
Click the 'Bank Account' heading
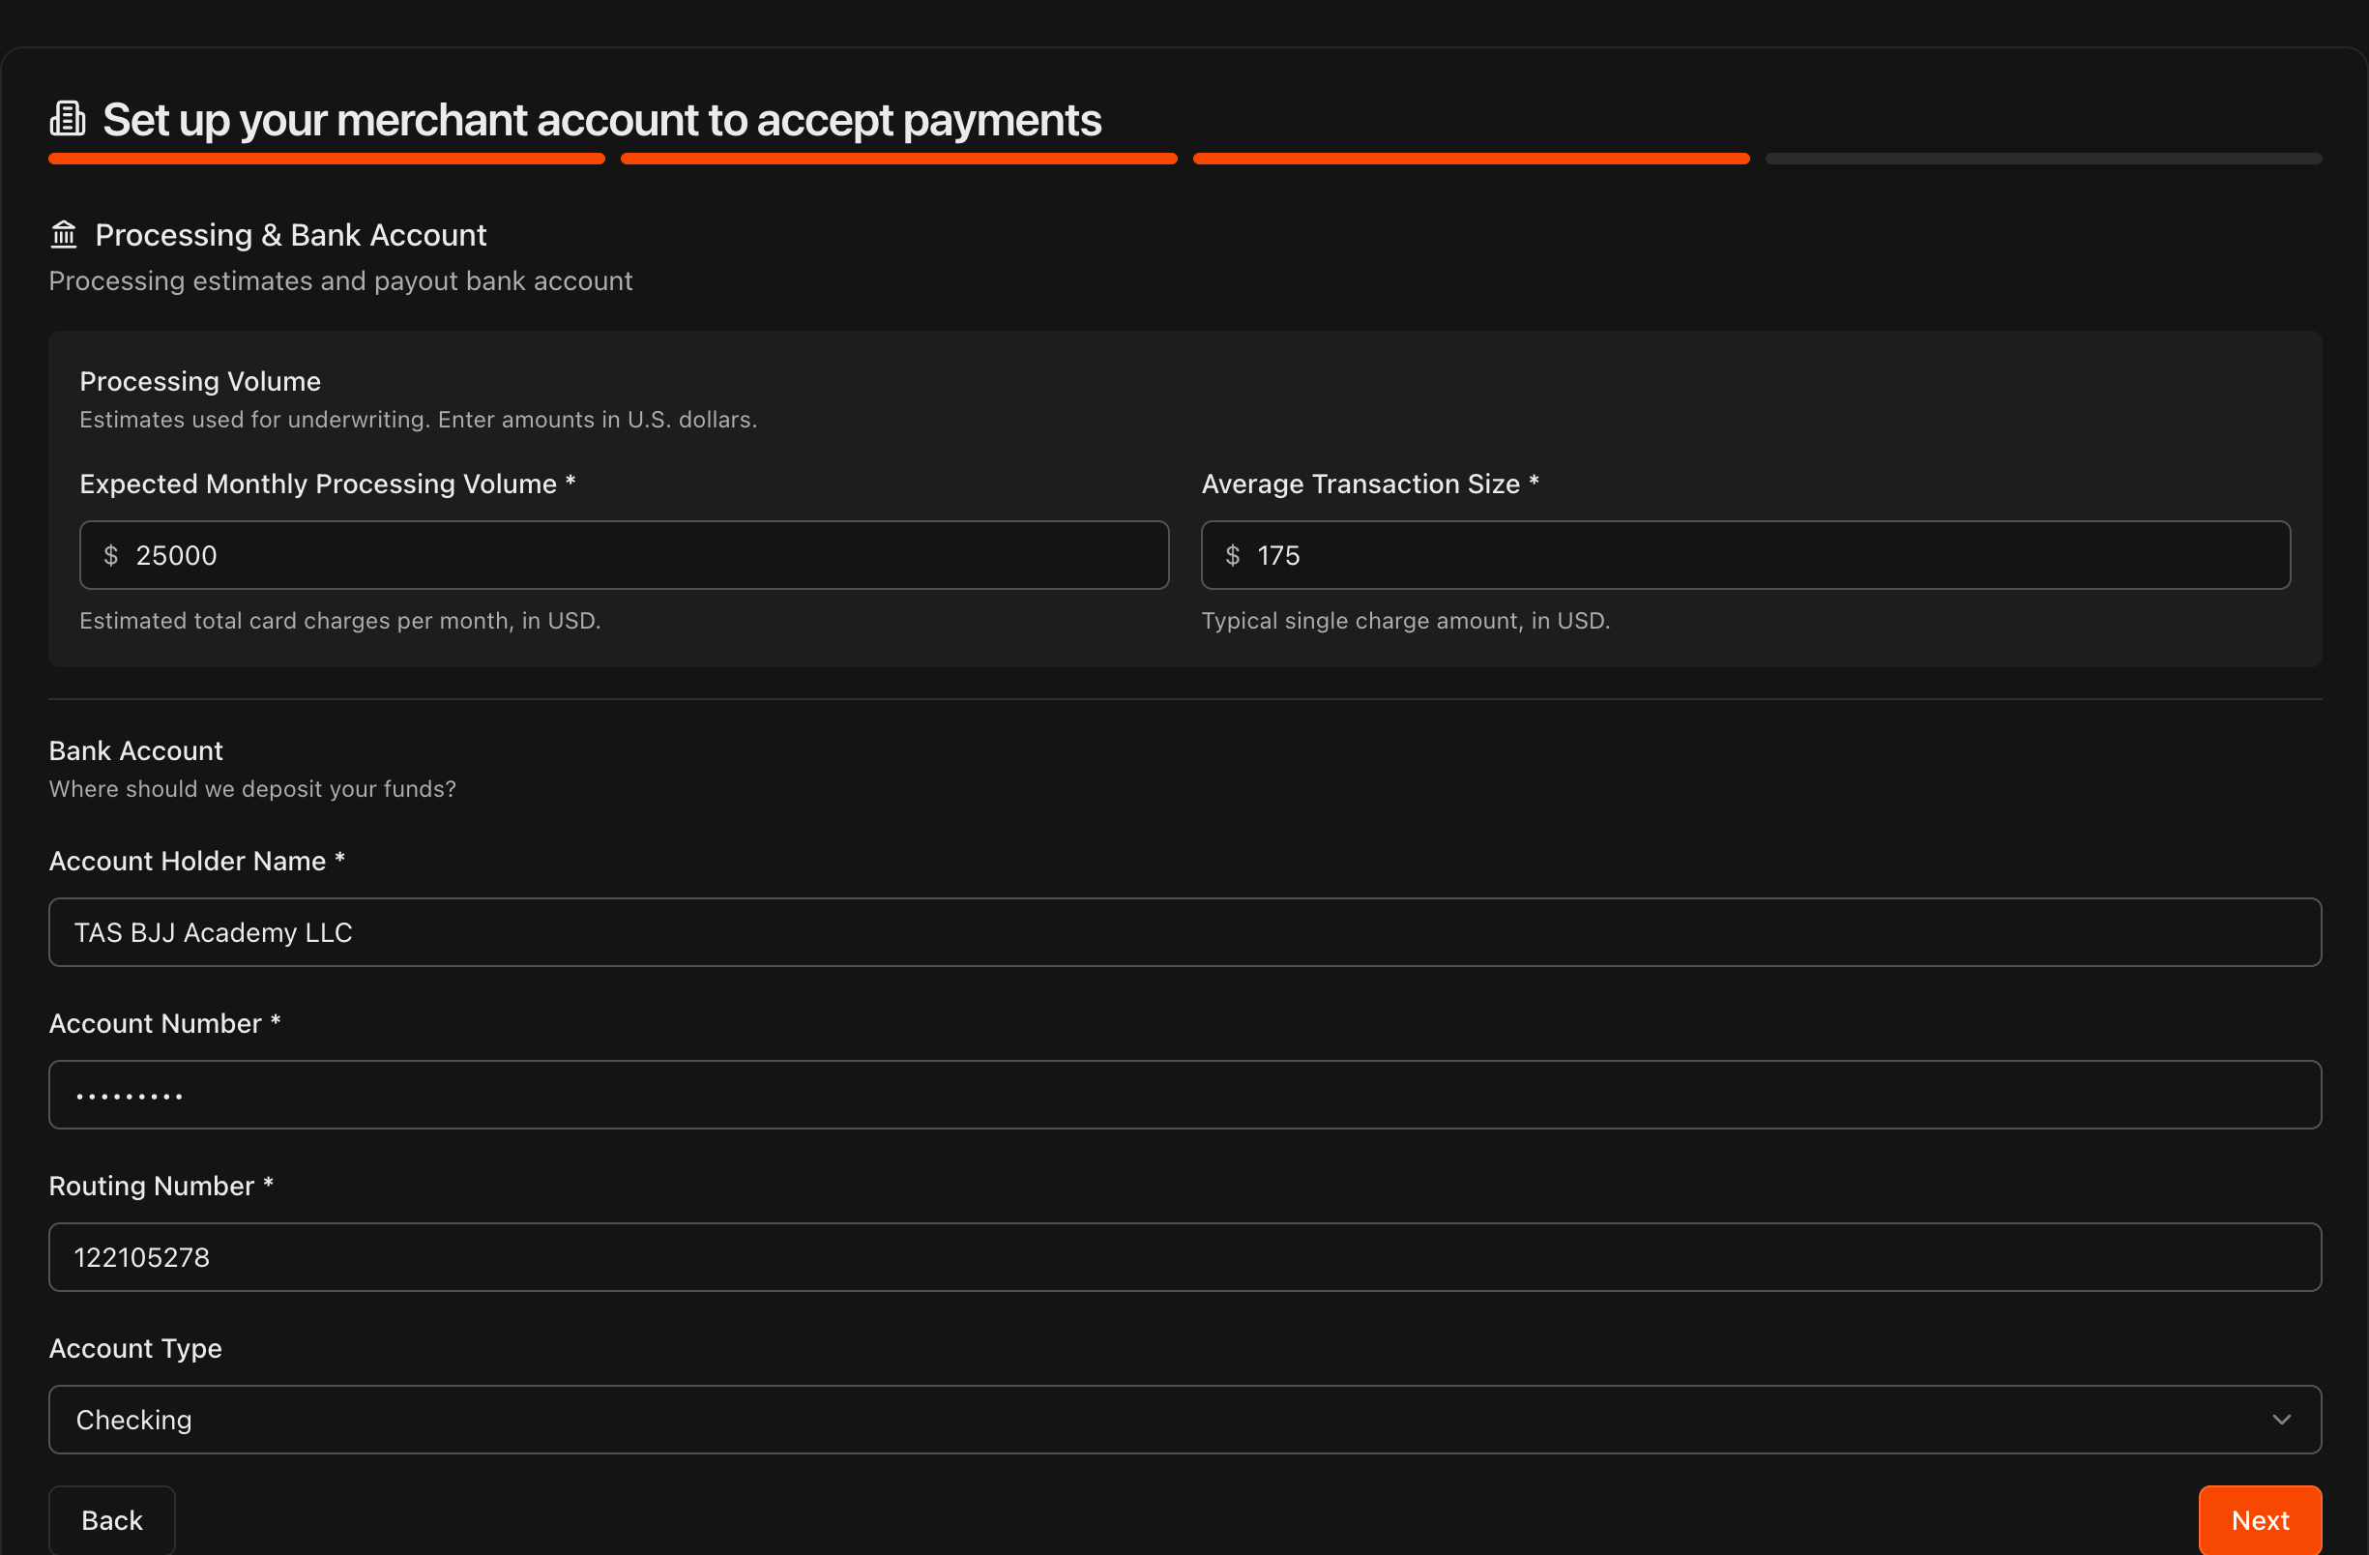pos(136,750)
